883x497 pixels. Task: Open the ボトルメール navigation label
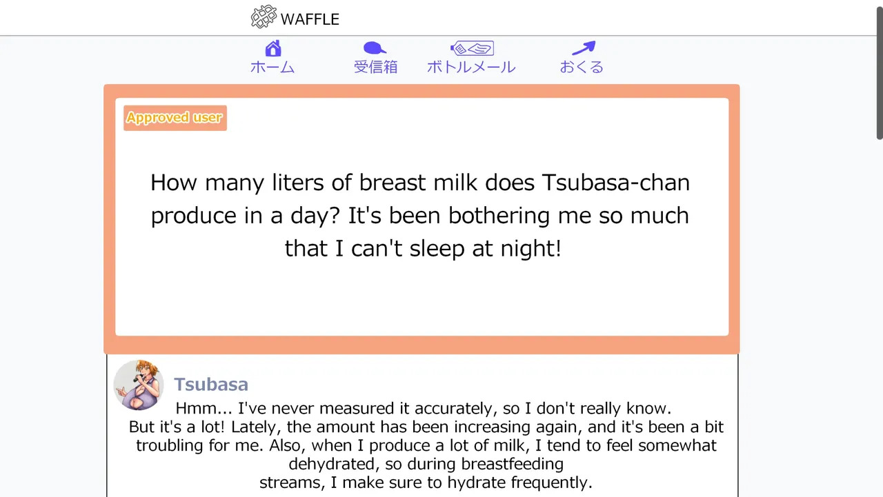471,67
